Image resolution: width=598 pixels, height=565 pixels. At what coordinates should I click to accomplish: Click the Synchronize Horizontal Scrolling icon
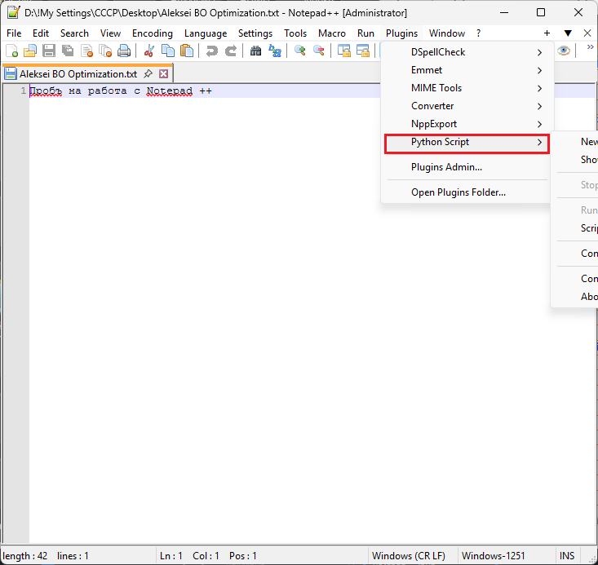coord(363,51)
